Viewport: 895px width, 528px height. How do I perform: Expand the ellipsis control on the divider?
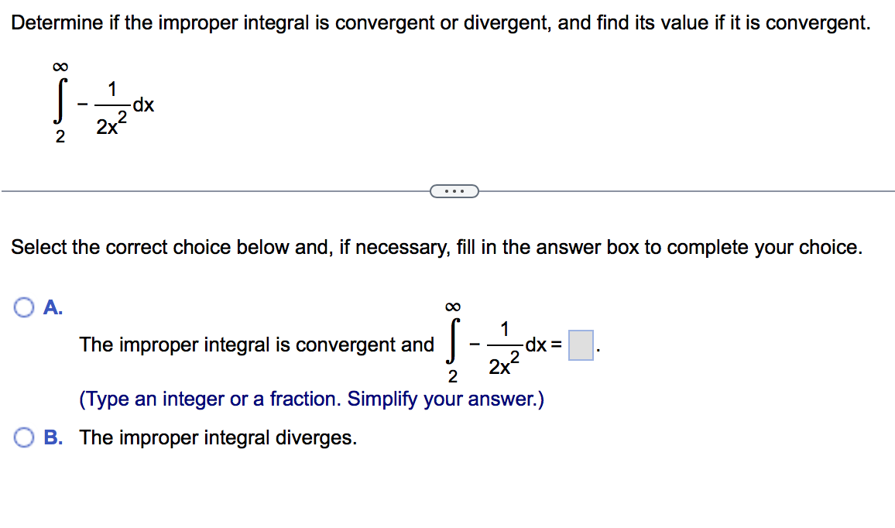[x=454, y=190]
